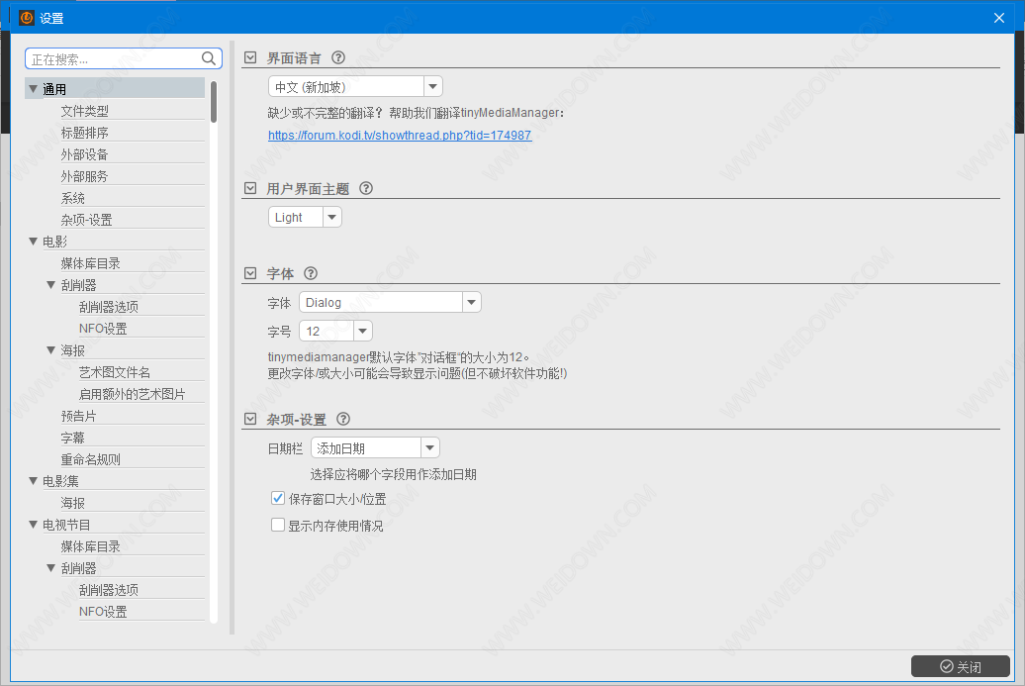Click help icon beside 用户界面主题
1025x686 pixels.
(366, 188)
